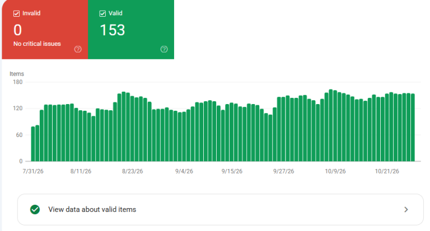Open View data about valid items
Screen dimensions: 430x231
pyautogui.click(x=221, y=210)
